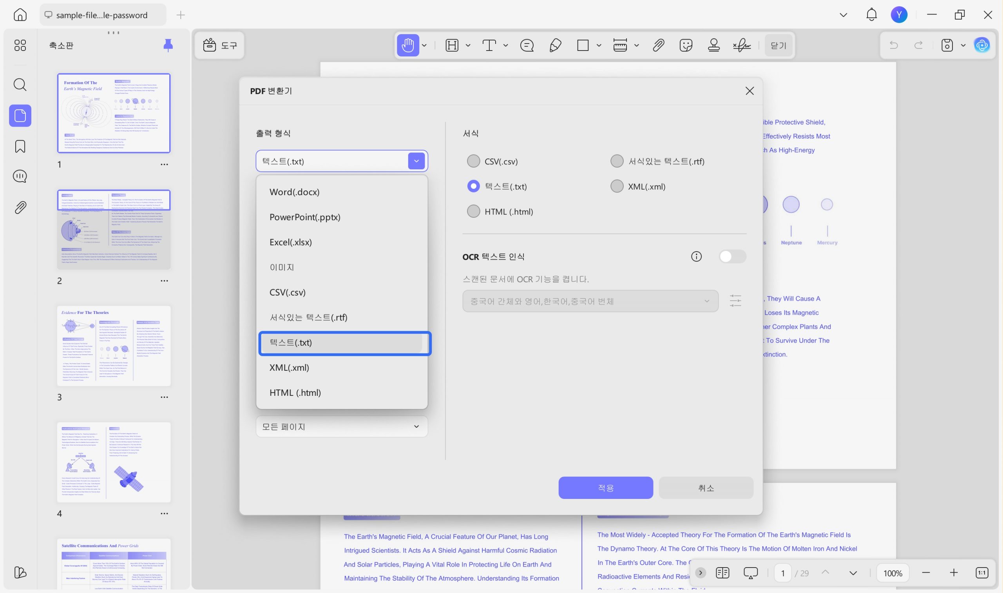The height and width of the screenshot is (593, 1003).
Task: Select the hand tool
Action: pyautogui.click(x=408, y=45)
